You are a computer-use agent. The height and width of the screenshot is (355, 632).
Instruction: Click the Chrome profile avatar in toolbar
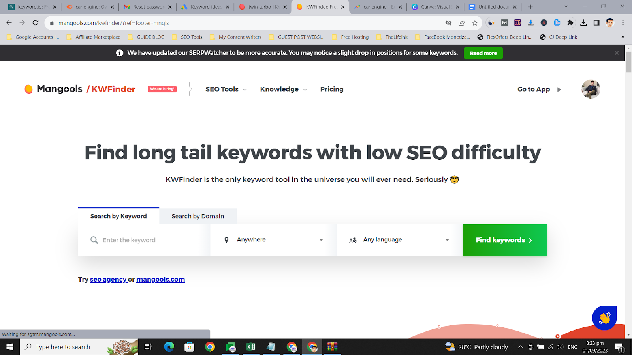(x=610, y=23)
